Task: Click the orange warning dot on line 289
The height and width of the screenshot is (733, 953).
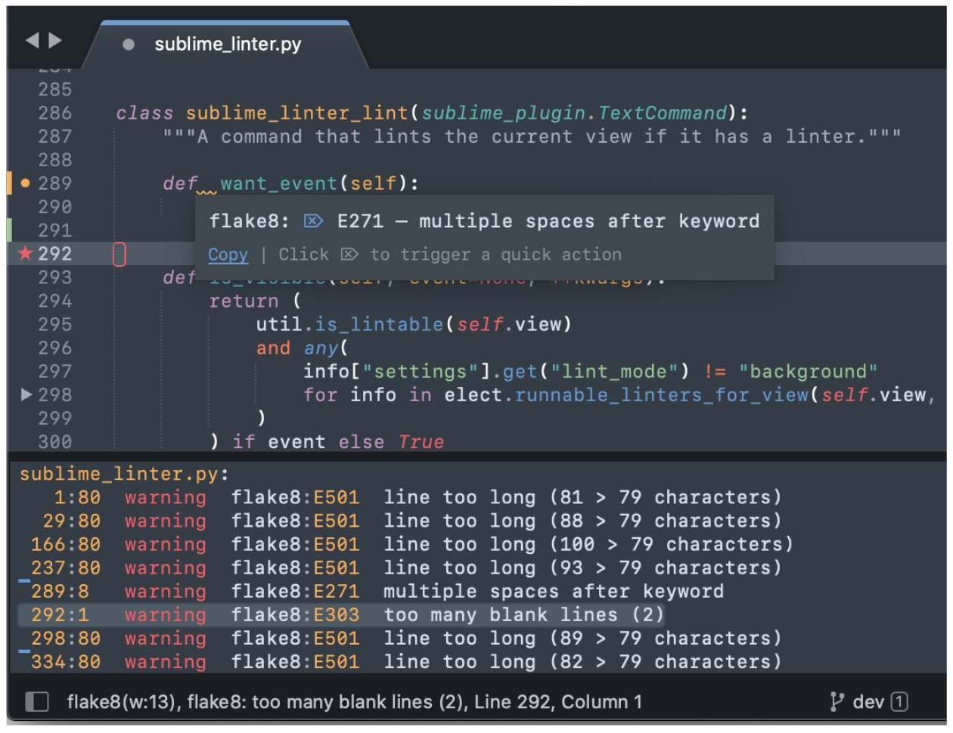Action: click(25, 183)
